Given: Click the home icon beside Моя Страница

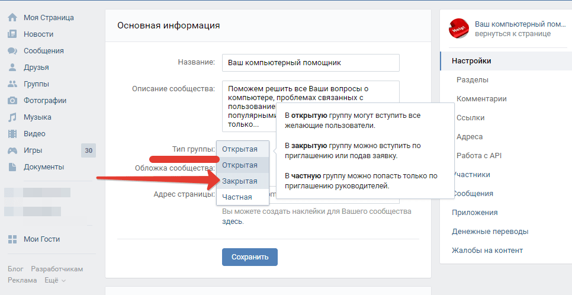Looking at the screenshot, I should [x=12, y=18].
